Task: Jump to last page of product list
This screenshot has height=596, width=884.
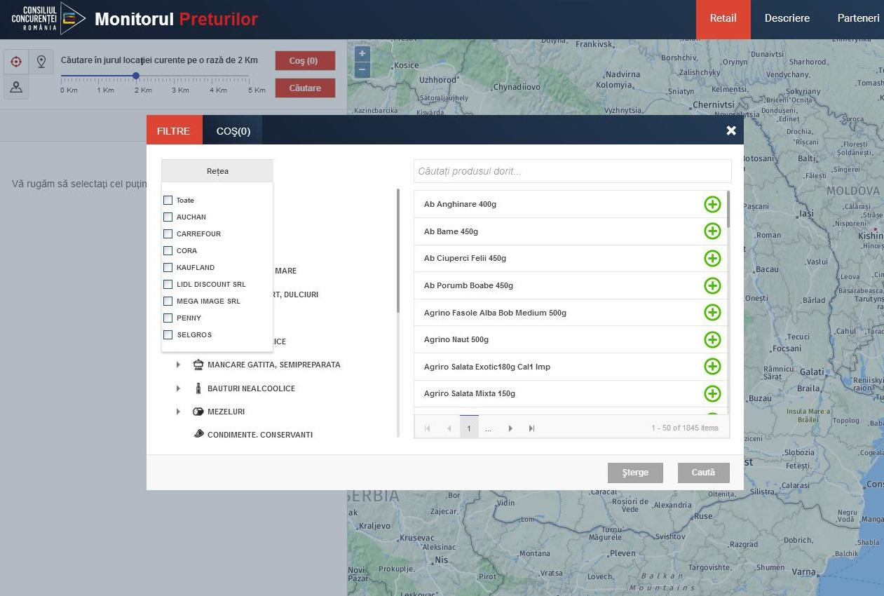Action: (x=531, y=428)
